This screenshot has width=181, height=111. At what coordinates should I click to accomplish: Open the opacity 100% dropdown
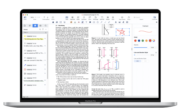tap(153, 48)
